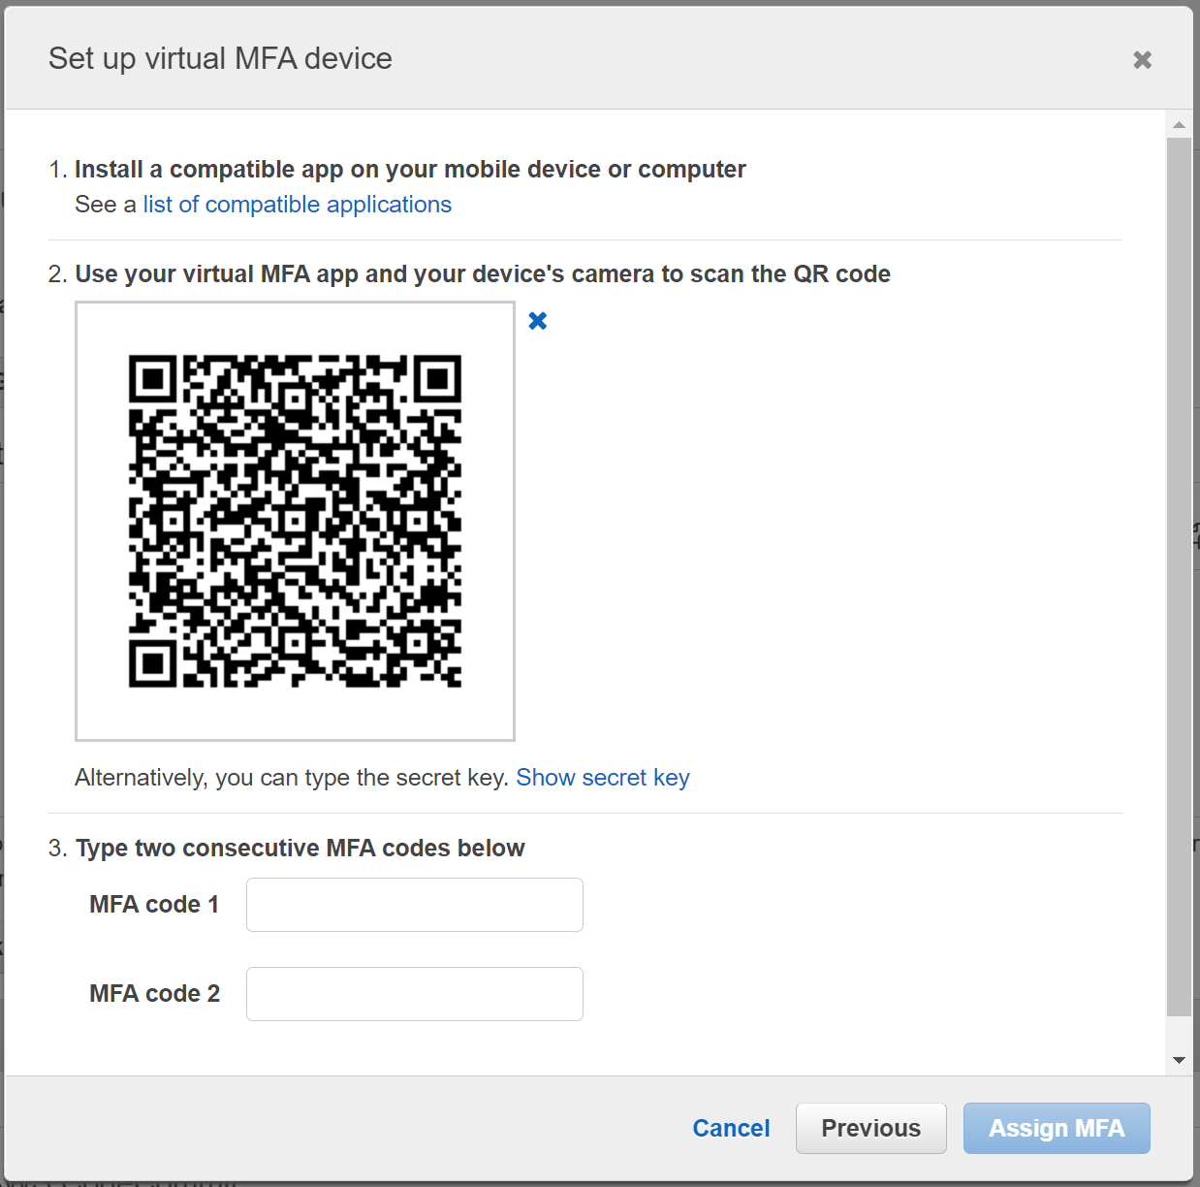Close the Set up virtual MFA device dialog
The image size is (1200, 1187).
(x=1142, y=60)
